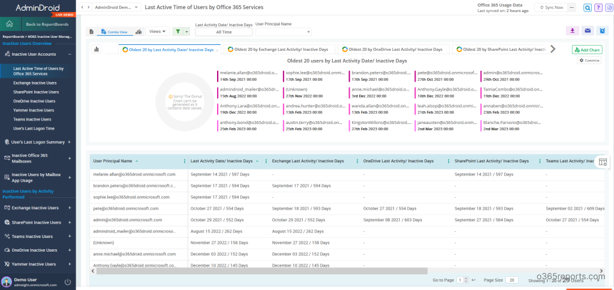Expand Teams Inactive Users under Activity Performed
The width and height of the screenshot is (614, 290).
coord(70,237)
